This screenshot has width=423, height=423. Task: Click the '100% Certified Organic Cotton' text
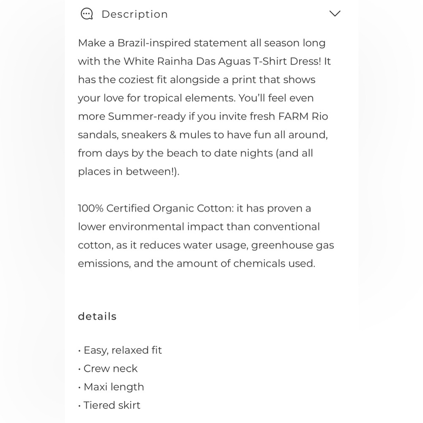coord(156,209)
